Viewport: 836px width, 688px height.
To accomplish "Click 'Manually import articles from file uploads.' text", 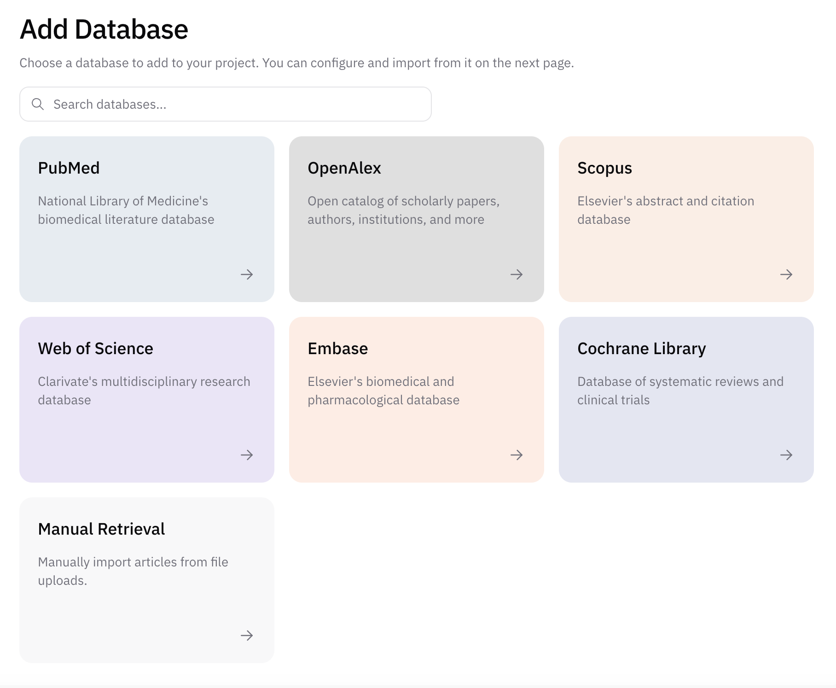I will [133, 571].
